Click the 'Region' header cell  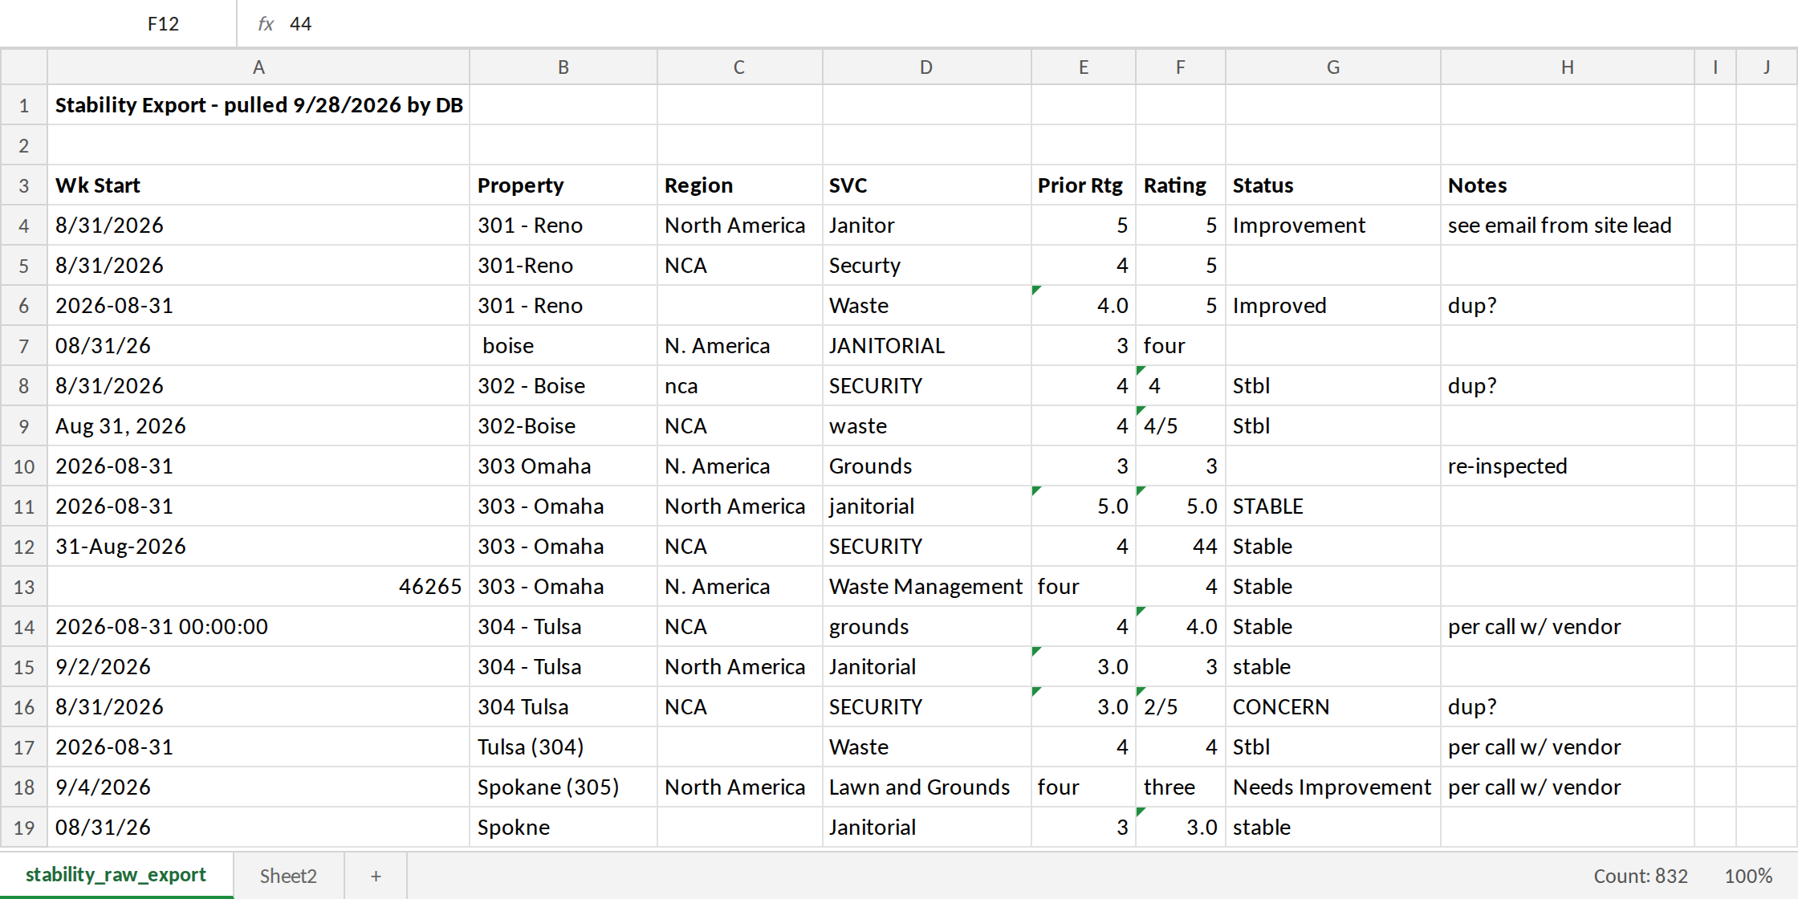pos(740,185)
